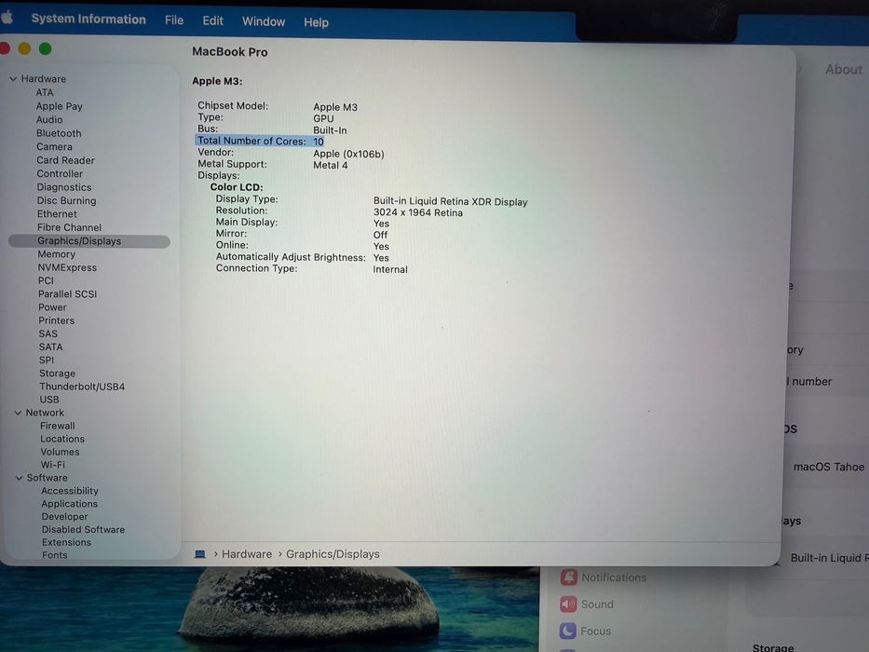Open the Window menu
This screenshot has width=869, height=652.
point(264,21)
